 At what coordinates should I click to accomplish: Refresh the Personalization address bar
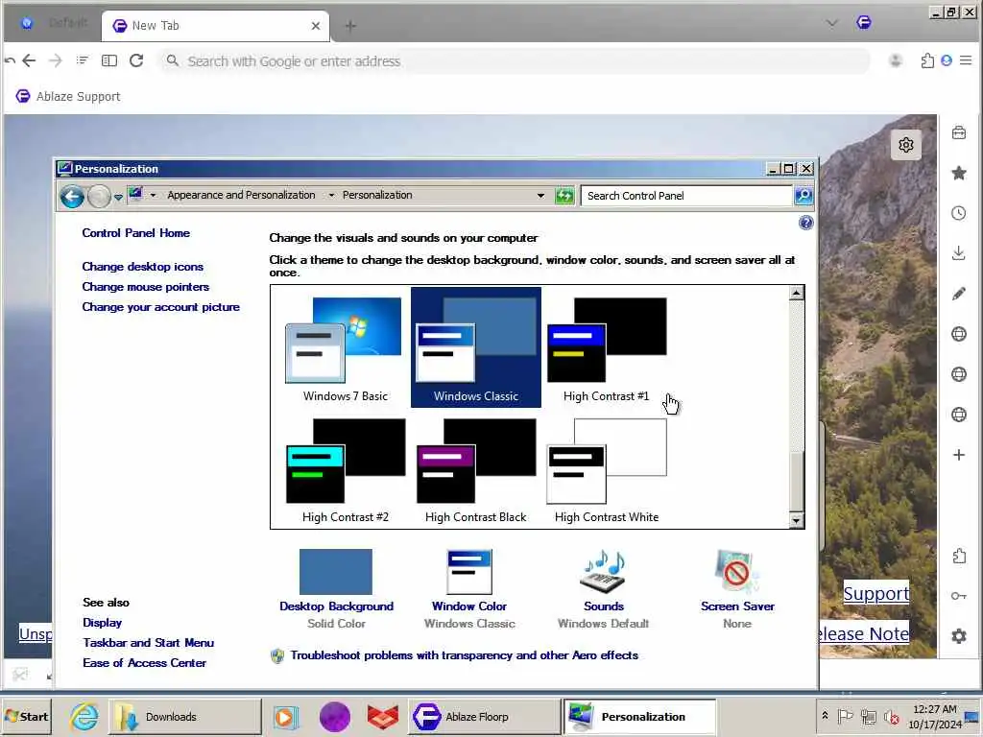(564, 196)
